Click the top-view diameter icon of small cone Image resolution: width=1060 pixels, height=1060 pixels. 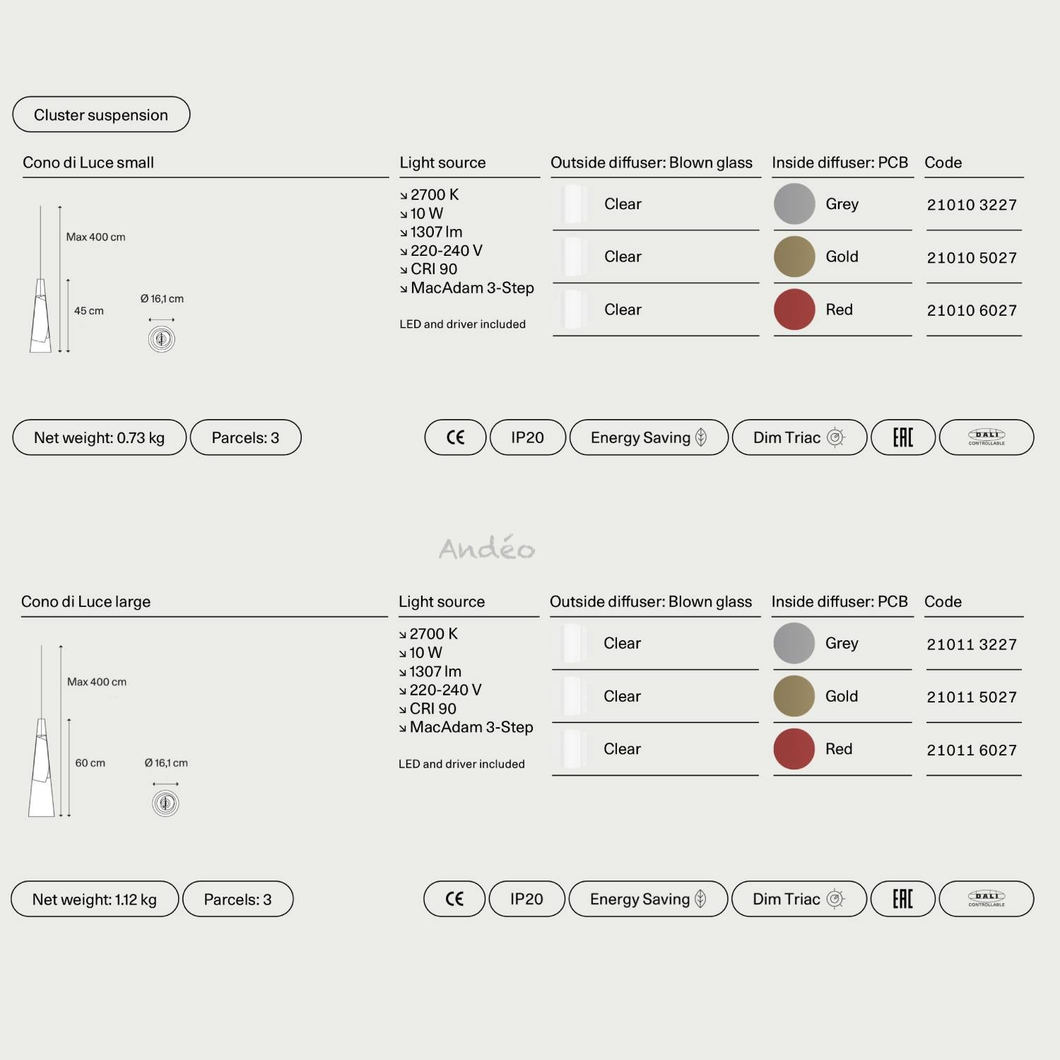click(162, 339)
